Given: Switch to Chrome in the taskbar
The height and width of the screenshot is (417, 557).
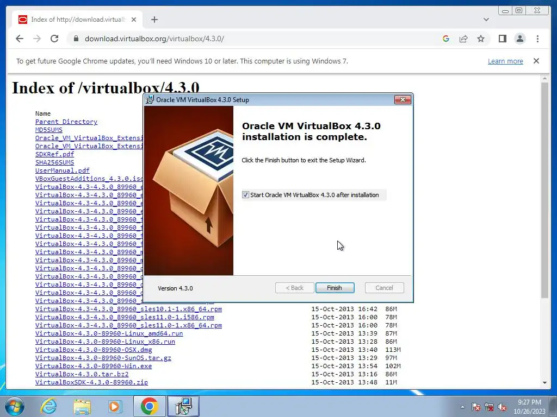Looking at the screenshot, I should [149, 406].
